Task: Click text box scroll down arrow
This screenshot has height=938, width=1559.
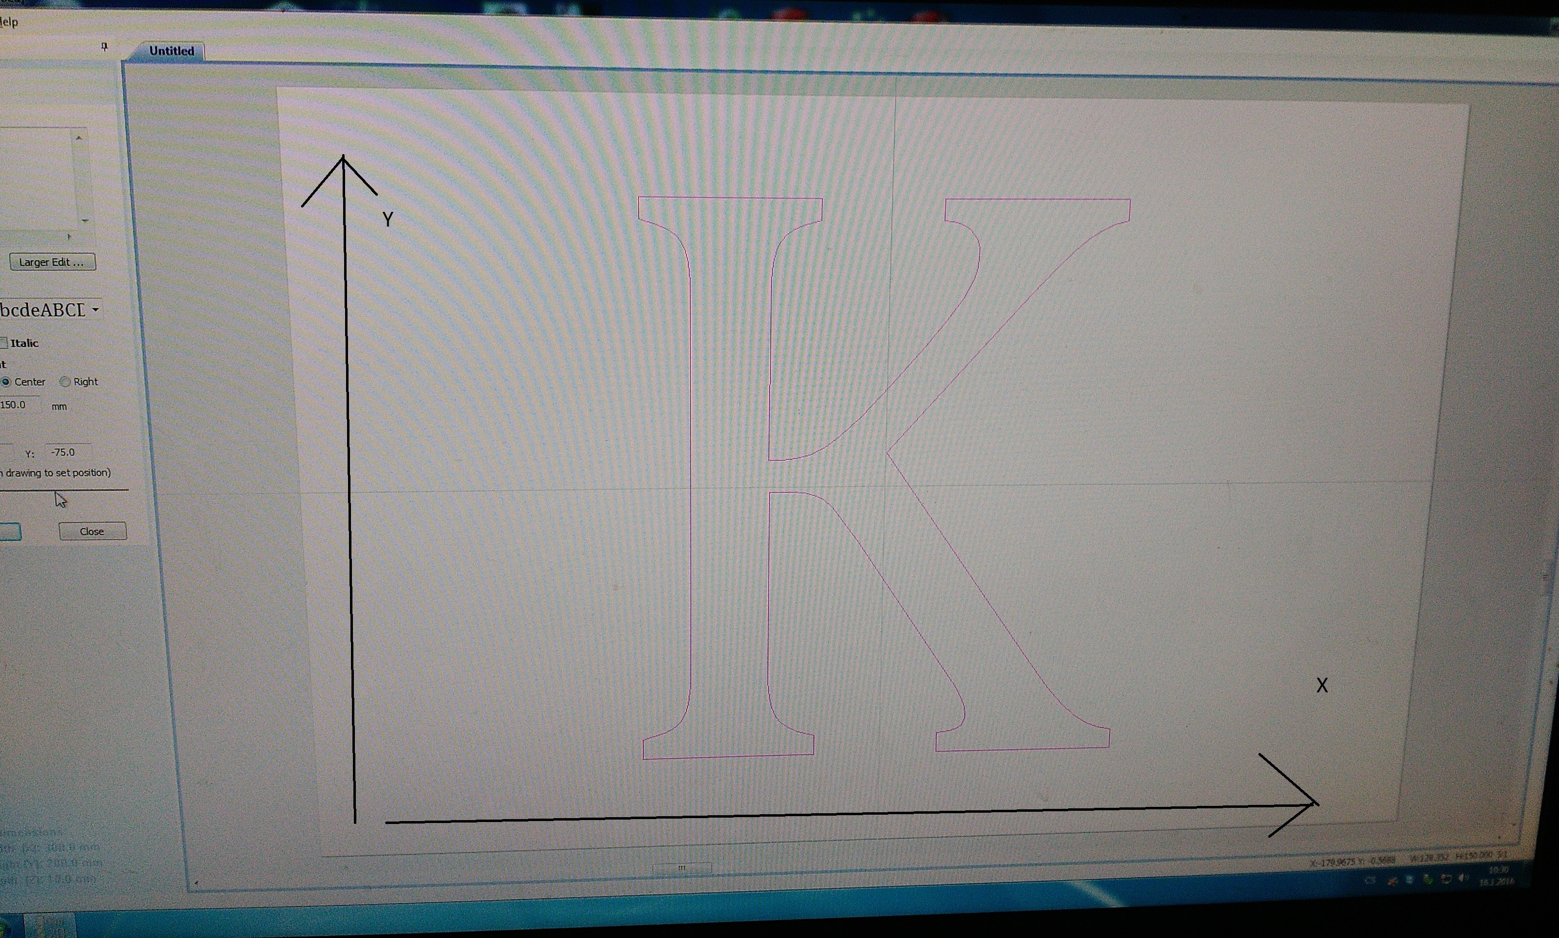Action: [85, 221]
